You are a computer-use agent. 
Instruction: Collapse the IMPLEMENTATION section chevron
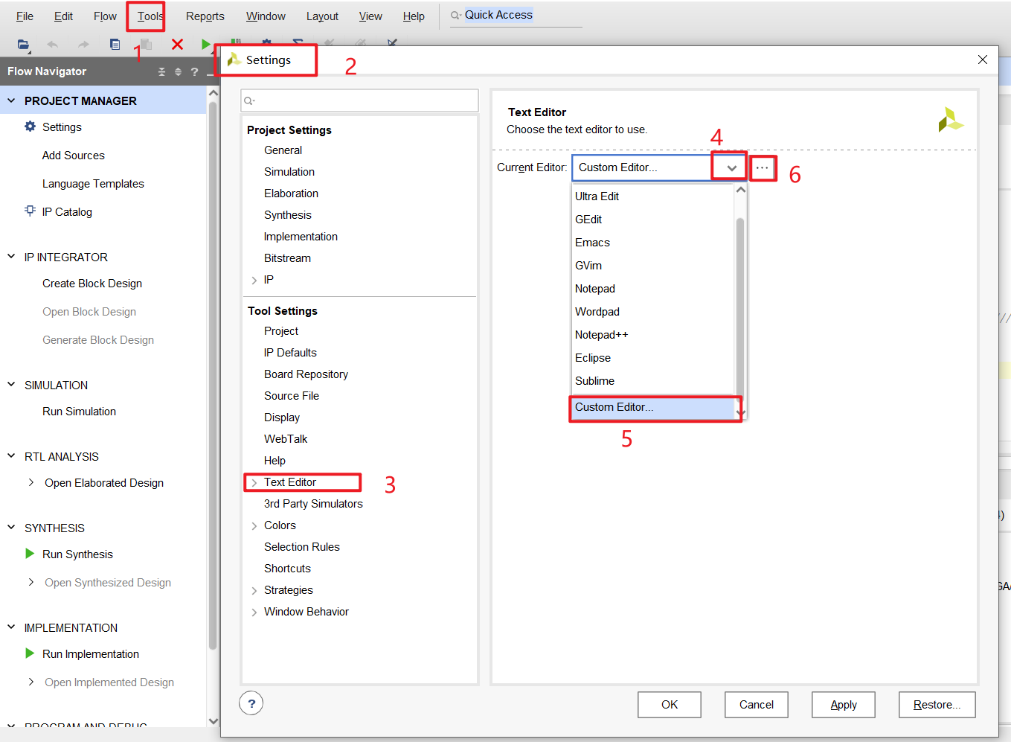(11, 627)
